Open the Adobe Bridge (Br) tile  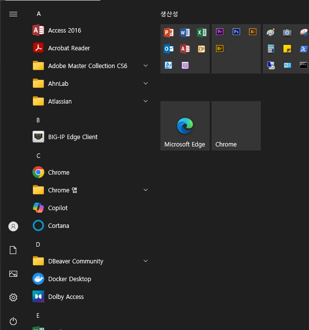coord(220,48)
